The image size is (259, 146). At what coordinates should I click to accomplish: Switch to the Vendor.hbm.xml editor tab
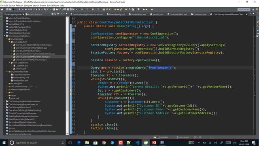tap(138, 15)
